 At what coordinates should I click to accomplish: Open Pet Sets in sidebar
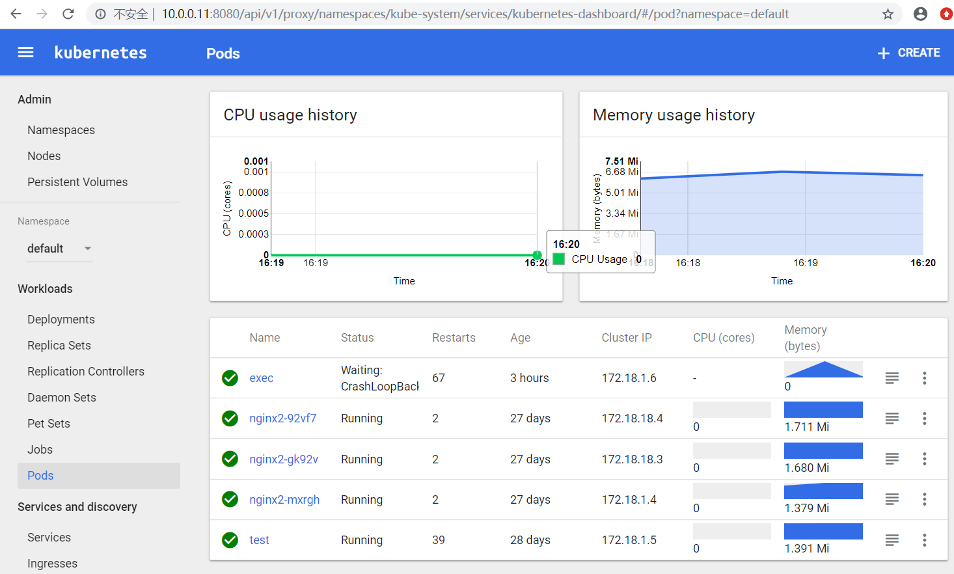[x=49, y=424]
